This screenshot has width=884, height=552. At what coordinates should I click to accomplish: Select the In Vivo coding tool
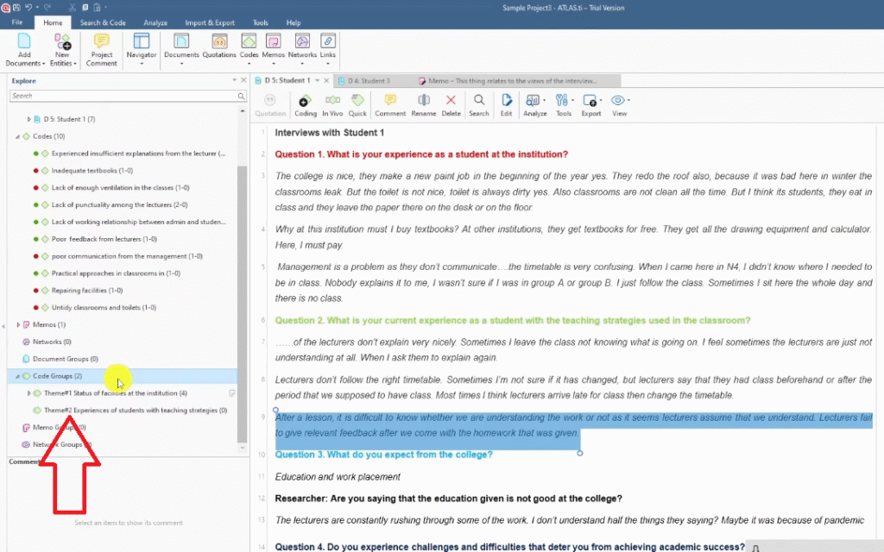coord(332,104)
